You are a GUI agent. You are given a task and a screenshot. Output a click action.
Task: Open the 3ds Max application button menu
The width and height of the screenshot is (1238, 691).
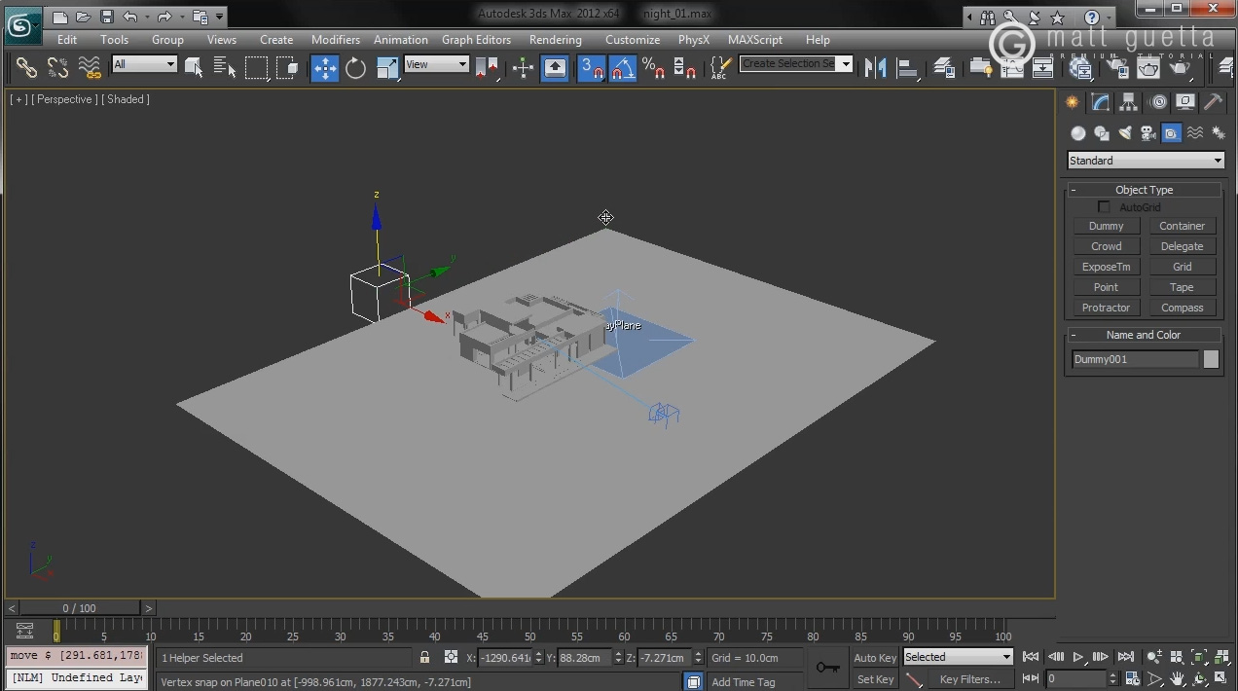[21, 24]
